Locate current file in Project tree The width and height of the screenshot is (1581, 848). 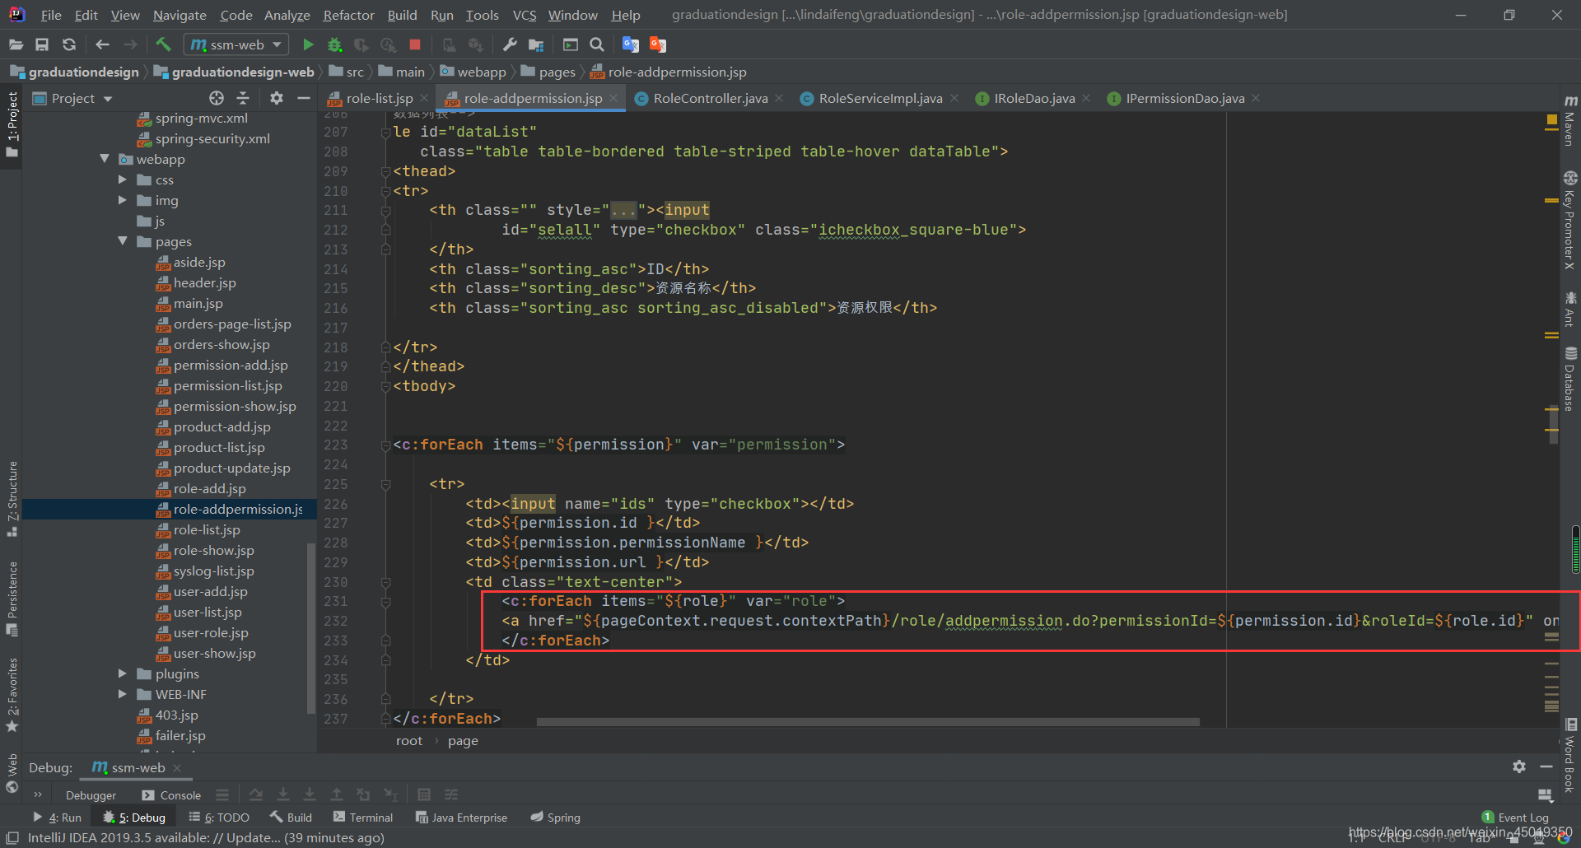pyautogui.click(x=217, y=98)
